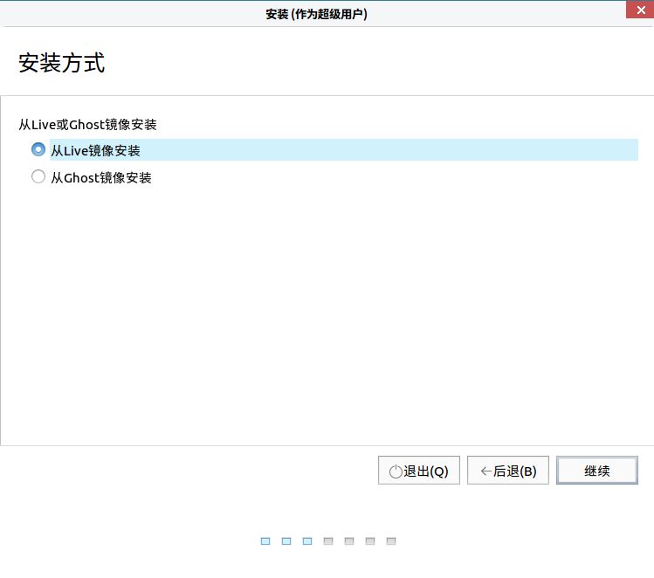
Task: Select the 从Live镜像安装 radio button
Action: [38, 149]
